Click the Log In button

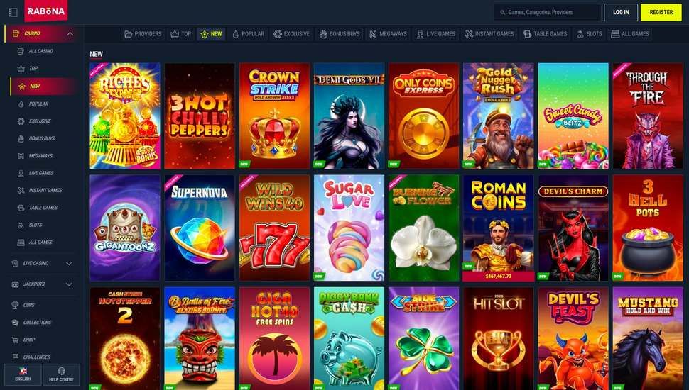point(621,12)
